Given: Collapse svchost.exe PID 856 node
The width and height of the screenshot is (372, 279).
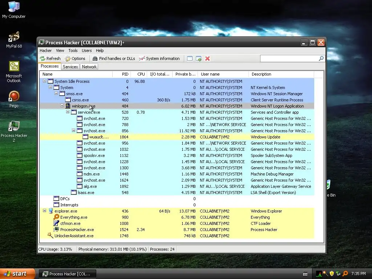Looking at the screenshot, I should (x=73, y=130).
